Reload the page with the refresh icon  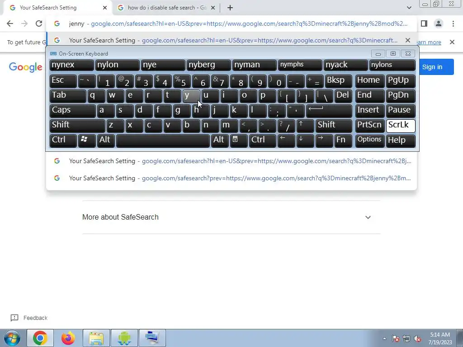click(x=39, y=23)
